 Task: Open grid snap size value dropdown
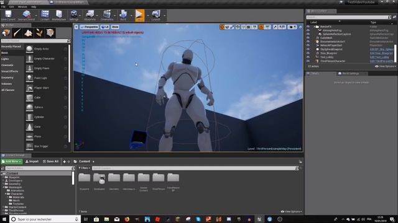tap(254, 27)
